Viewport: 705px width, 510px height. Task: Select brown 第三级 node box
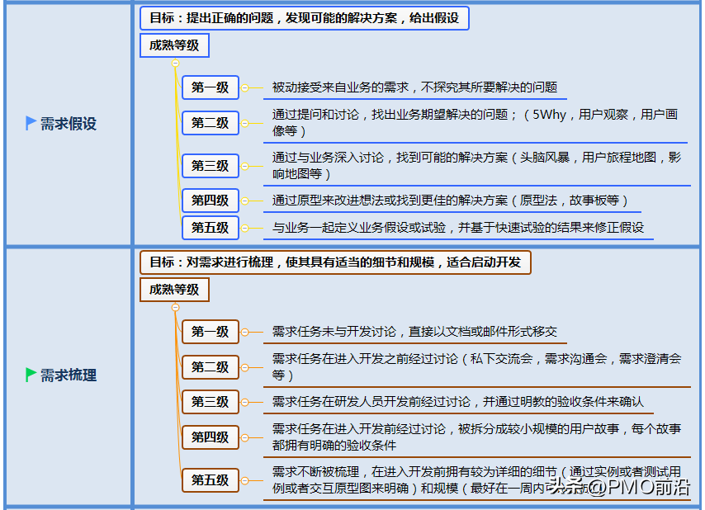pos(211,402)
